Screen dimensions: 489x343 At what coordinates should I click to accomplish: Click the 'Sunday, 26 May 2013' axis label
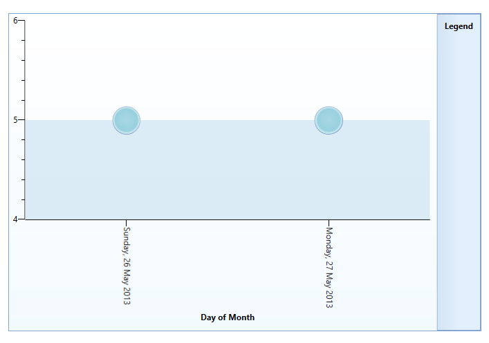click(x=127, y=266)
